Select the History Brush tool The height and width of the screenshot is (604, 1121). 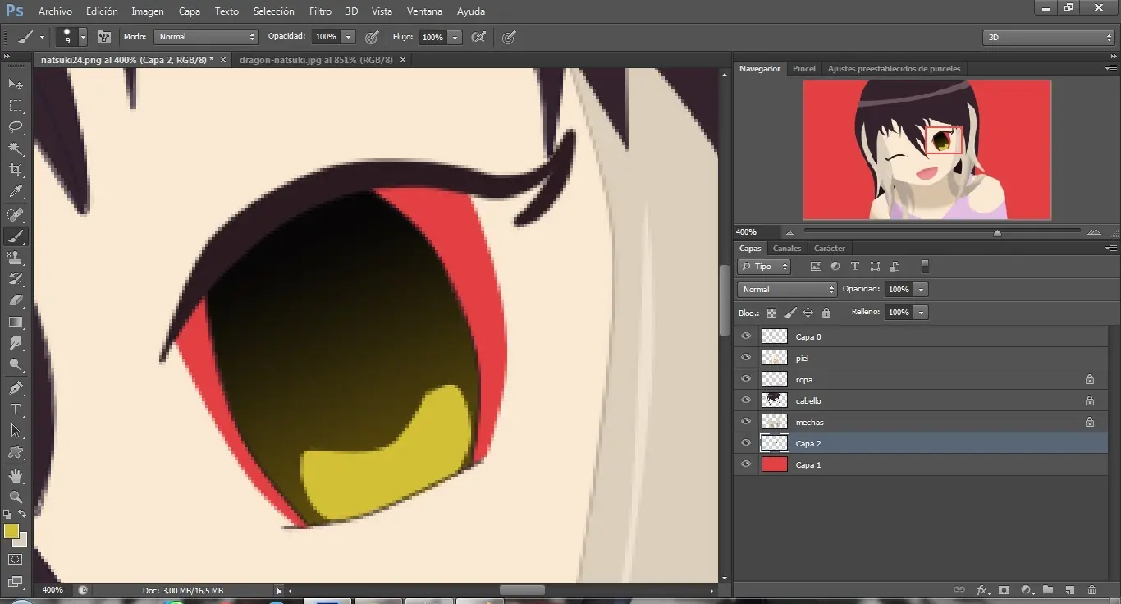click(x=16, y=279)
